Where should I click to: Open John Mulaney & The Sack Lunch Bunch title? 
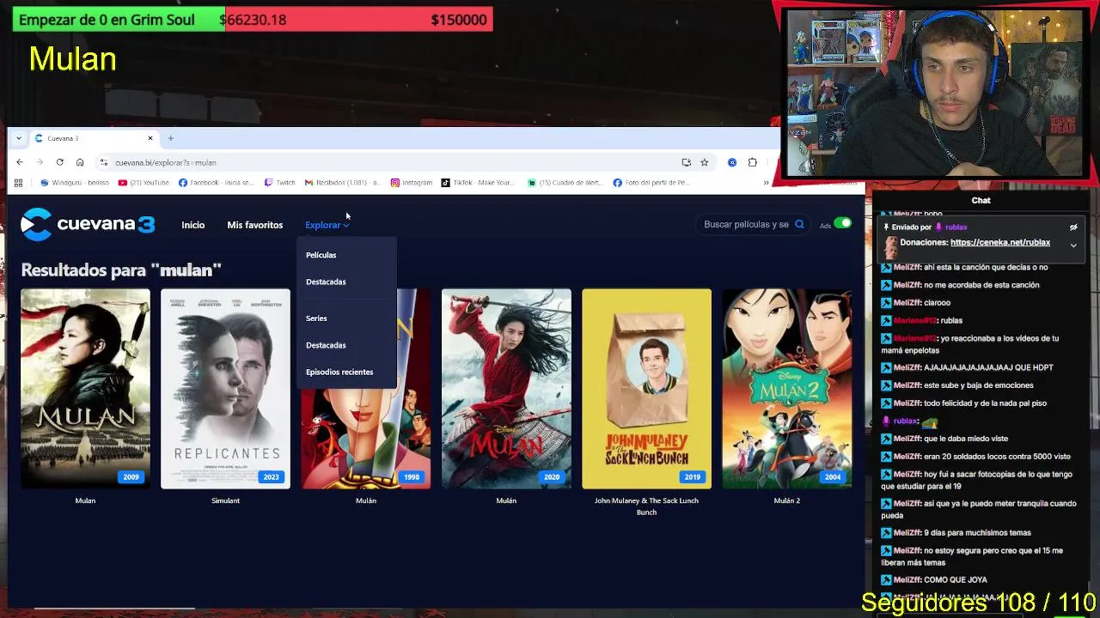click(646, 506)
